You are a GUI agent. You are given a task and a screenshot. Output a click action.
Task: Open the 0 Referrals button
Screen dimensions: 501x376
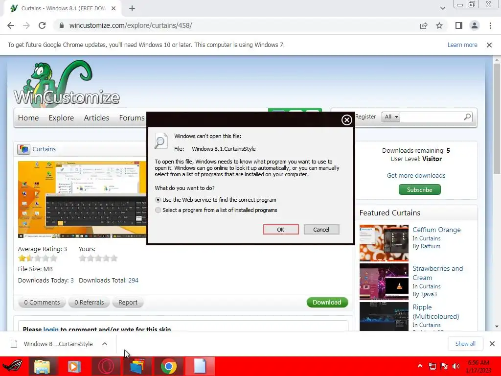pyautogui.click(x=89, y=303)
